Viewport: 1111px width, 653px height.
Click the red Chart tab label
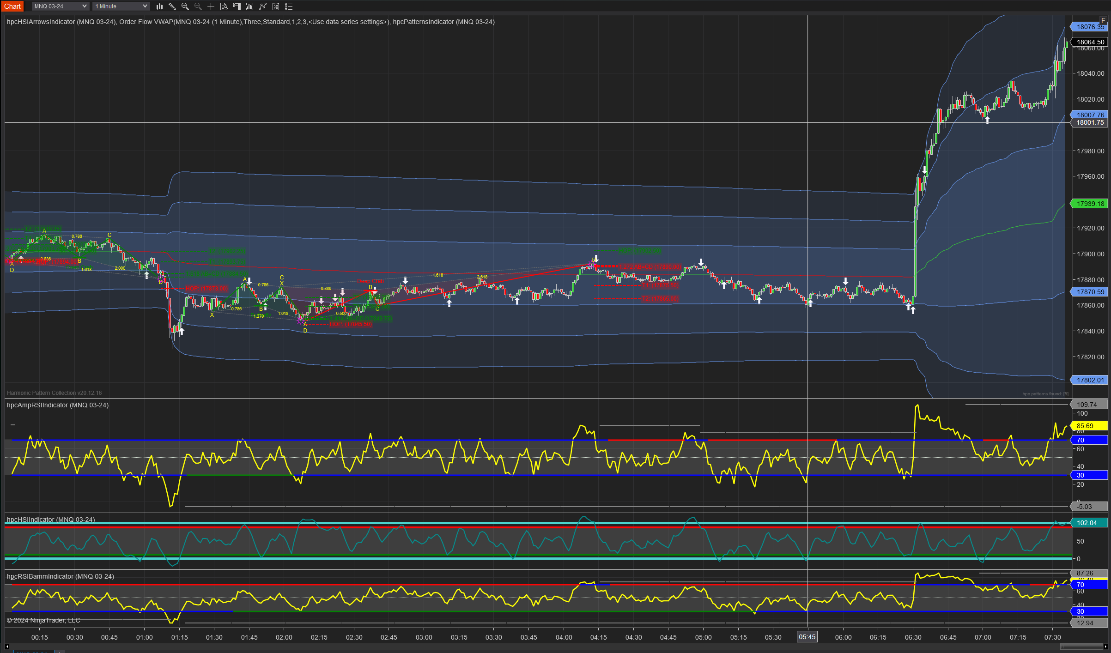pos(12,6)
